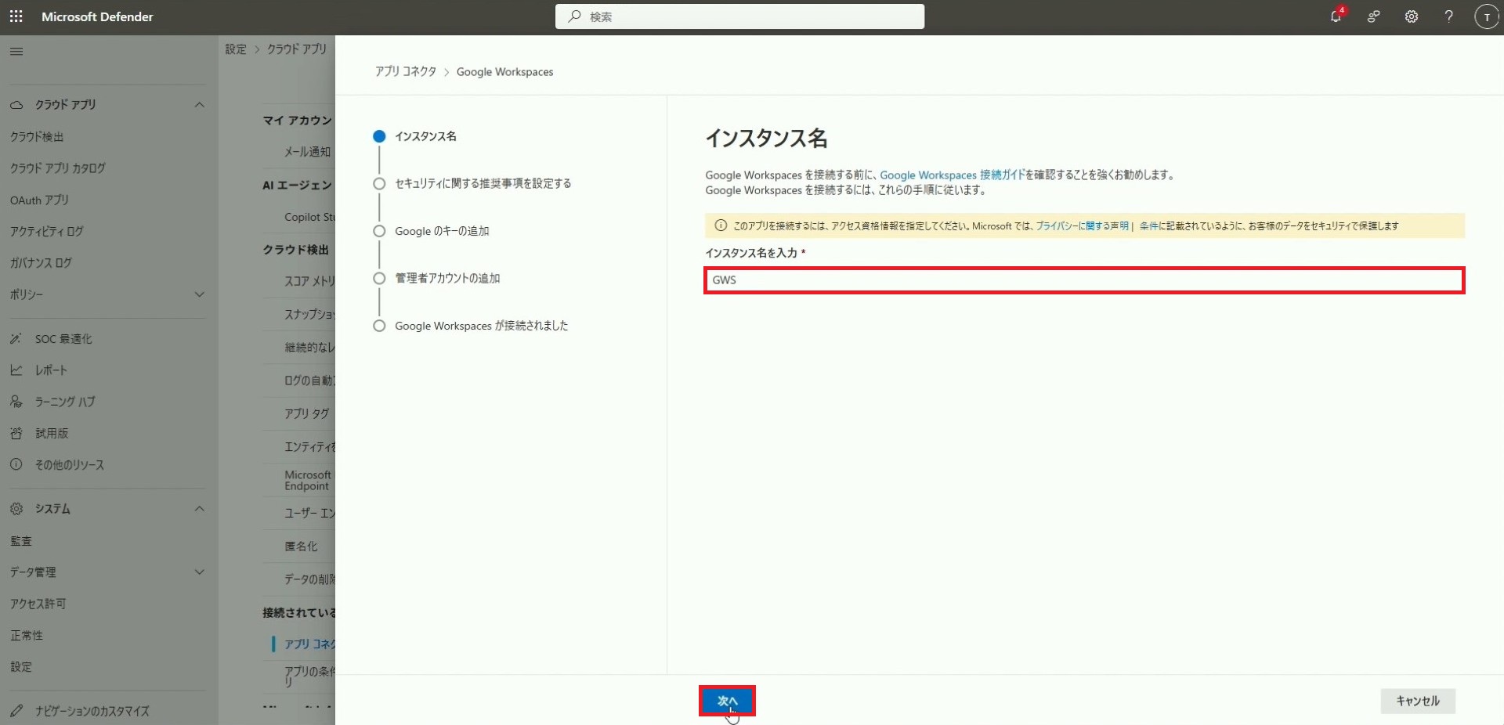Select the Google のキーの追加 step
The width and height of the screenshot is (1504, 725).
coord(442,231)
